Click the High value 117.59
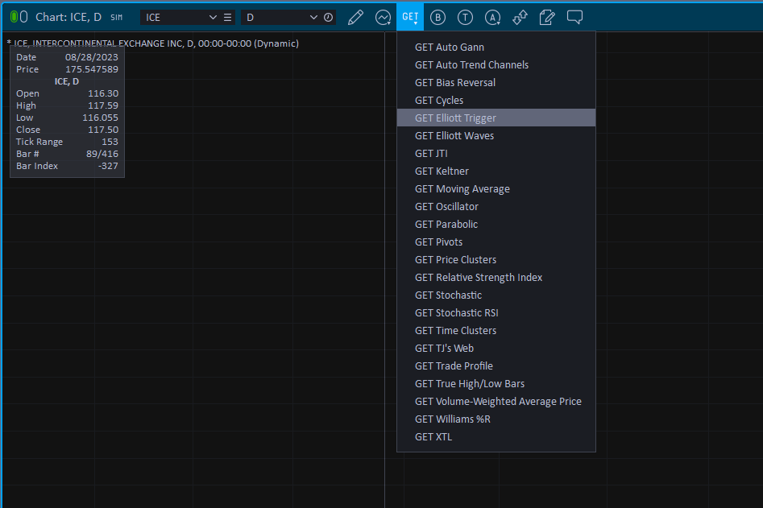Viewport: 763px width, 508px height. pos(102,105)
